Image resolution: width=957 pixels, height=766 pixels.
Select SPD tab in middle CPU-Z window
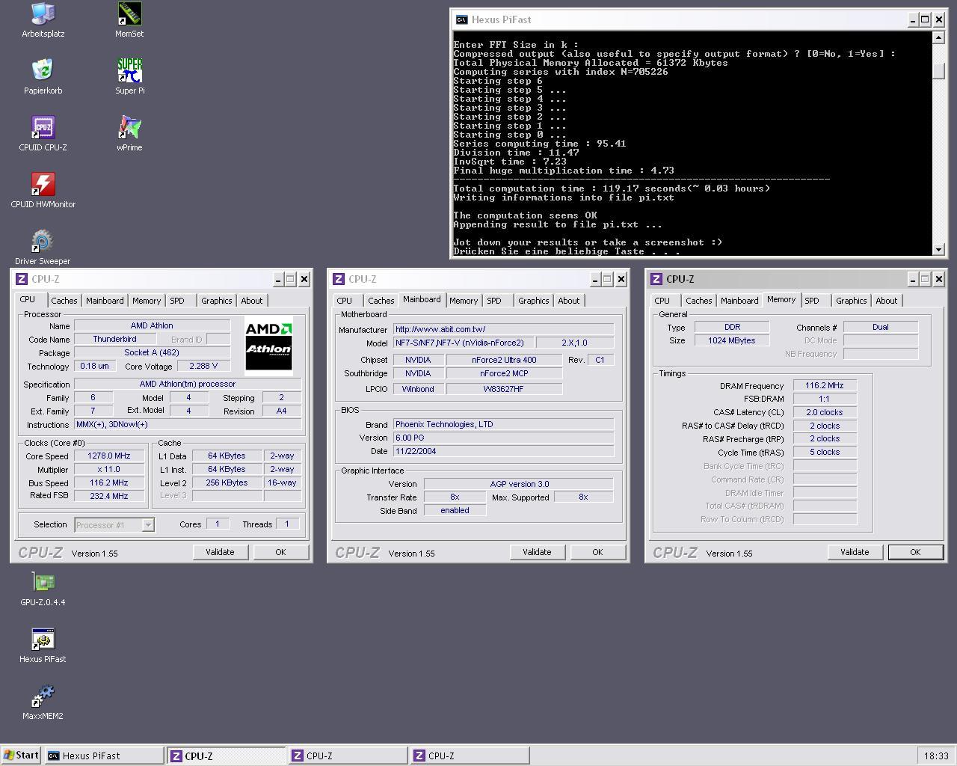click(494, 300)
